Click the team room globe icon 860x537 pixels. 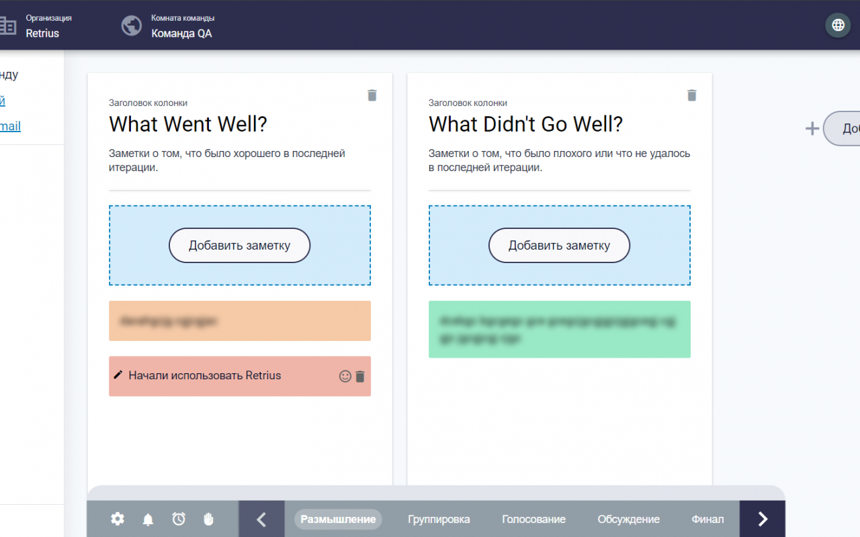[x=132, y=26]
